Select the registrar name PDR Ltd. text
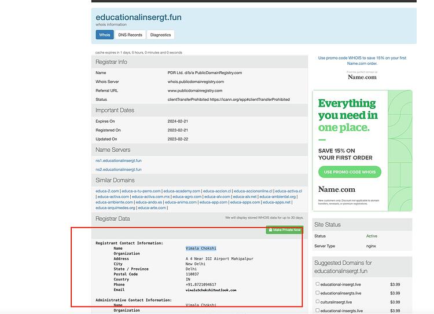Screen dimensions: 434x314 (205, 72)
